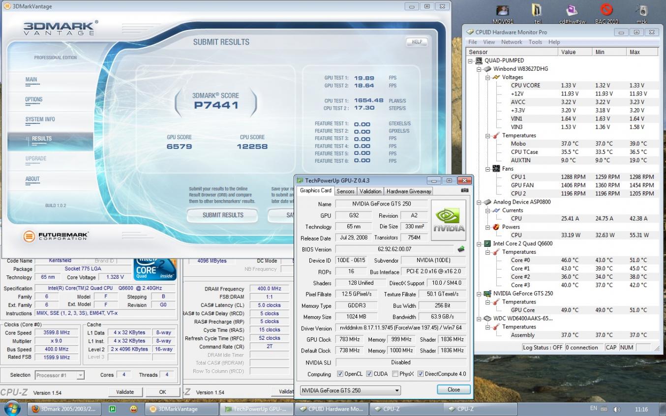The image size is (666, 416).
Task: Toggle the CUDA checkbox in GPU-Z
Action: point(369,374)
